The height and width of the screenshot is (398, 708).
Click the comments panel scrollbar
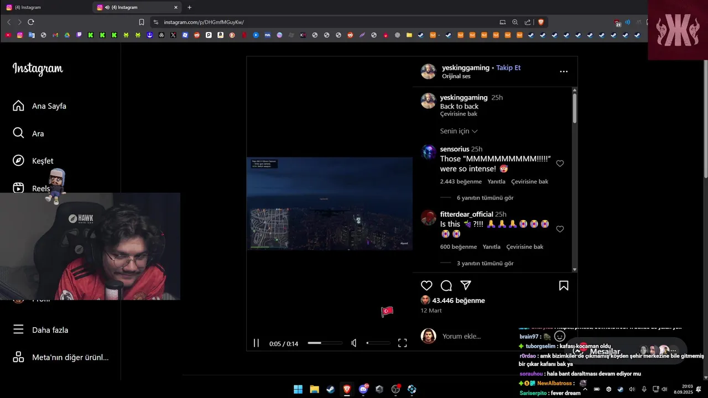pyautogui.click(x=575, y=108)
